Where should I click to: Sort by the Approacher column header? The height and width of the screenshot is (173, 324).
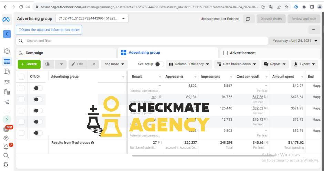(181, 77)
